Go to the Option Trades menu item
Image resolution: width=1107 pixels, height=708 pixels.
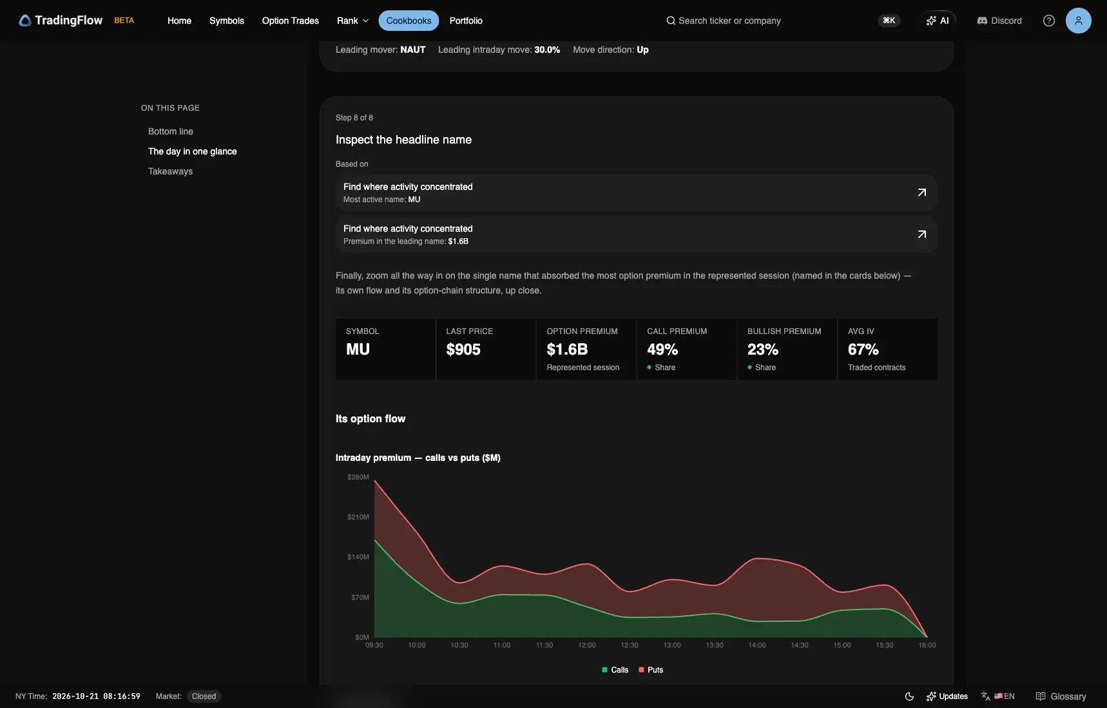click(x=291, y=21)
